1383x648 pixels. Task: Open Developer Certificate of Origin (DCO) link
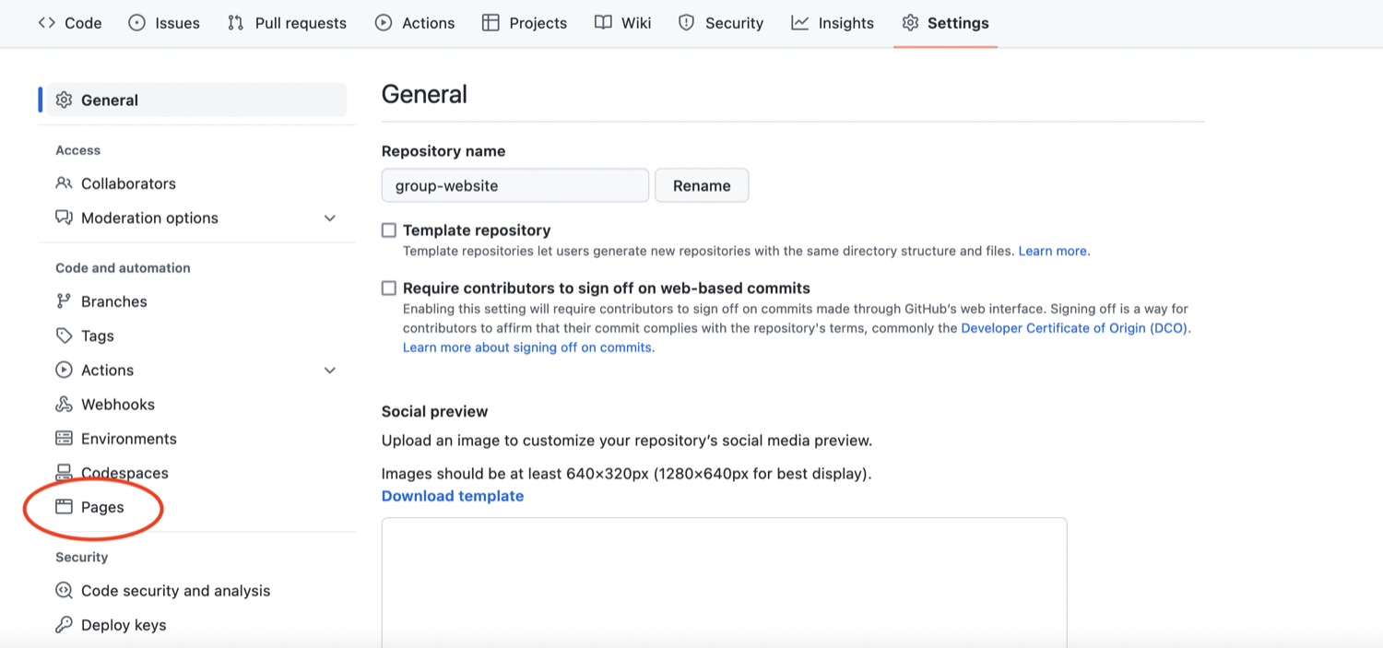[1074, 328]
